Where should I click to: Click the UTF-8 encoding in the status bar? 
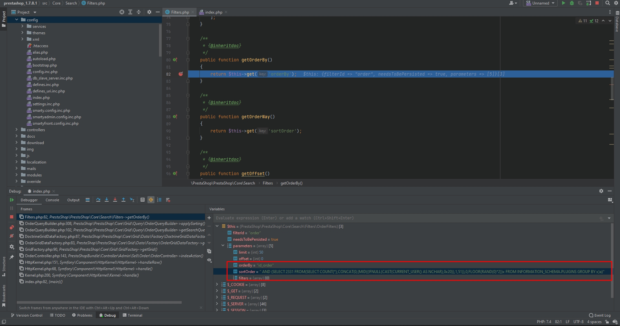tap(578, 322)
